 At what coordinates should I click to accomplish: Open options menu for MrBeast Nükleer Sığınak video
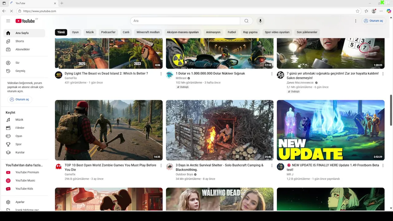point(272,74)
